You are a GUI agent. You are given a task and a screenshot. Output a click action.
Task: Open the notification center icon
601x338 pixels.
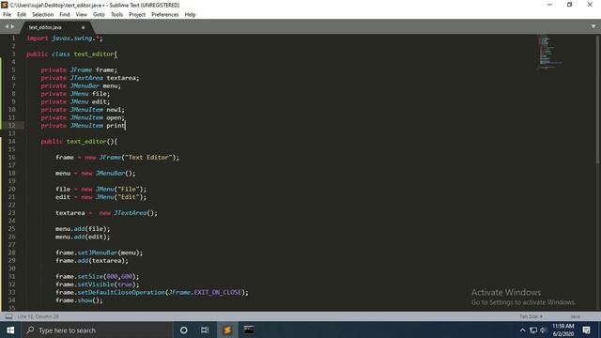click(586, 330)
